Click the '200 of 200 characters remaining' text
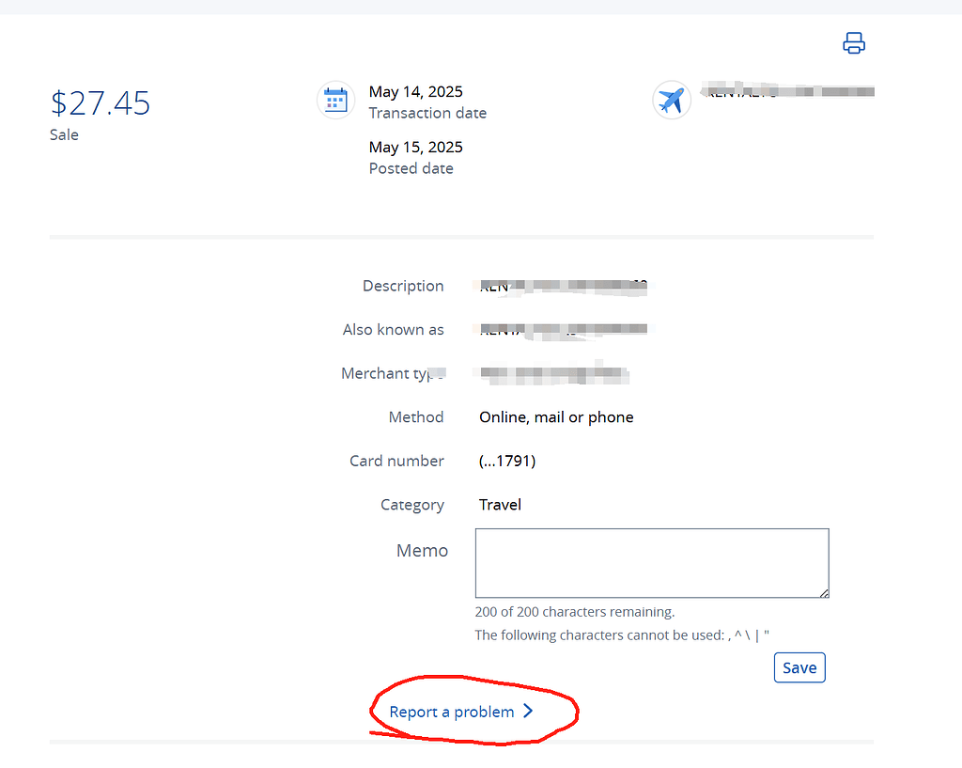The image size is (962, 768). click(x=574, y=612)
